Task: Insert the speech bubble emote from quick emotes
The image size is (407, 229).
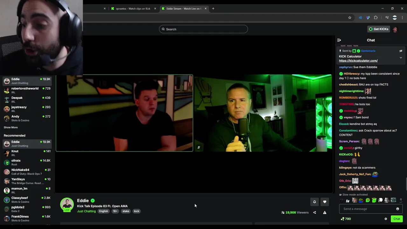Action: click(380, 200)
